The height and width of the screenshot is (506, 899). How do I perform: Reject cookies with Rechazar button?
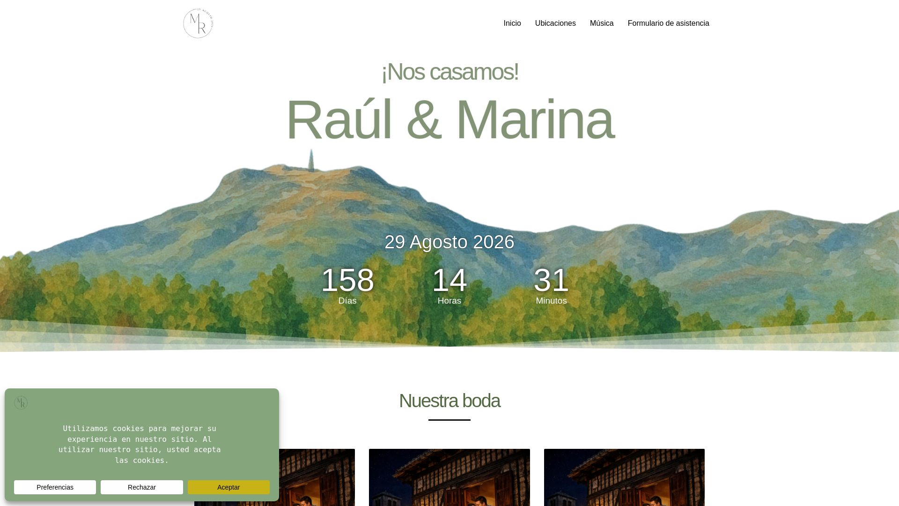(142, 487)
